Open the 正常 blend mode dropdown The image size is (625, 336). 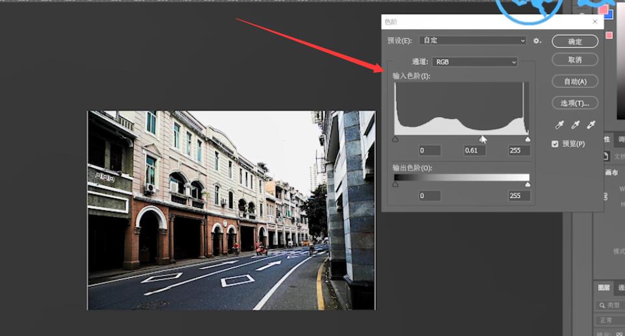tap(610, 320)
